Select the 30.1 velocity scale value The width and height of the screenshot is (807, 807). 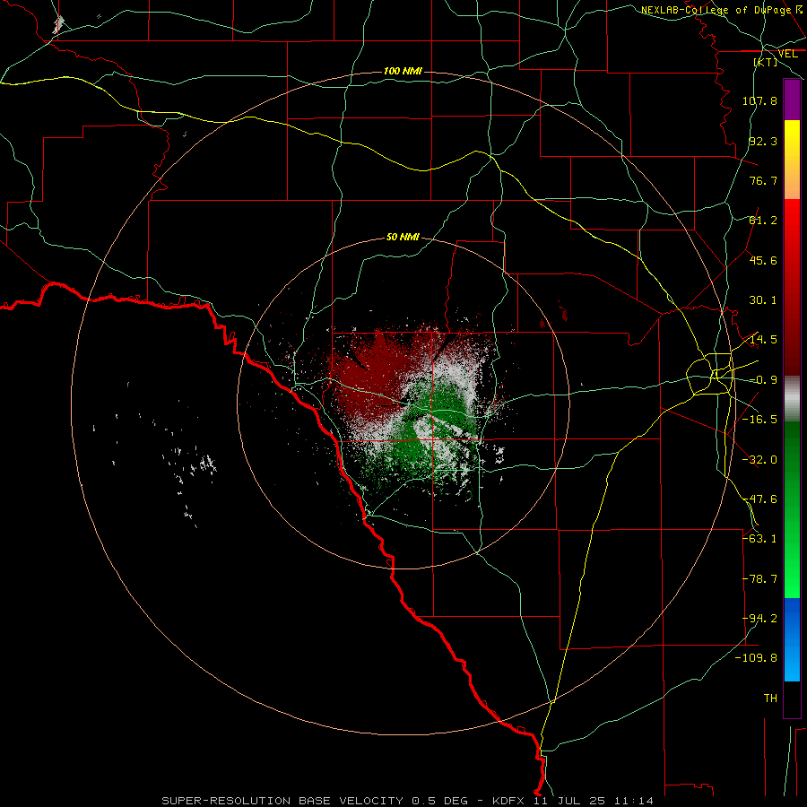tap(763, 300)
